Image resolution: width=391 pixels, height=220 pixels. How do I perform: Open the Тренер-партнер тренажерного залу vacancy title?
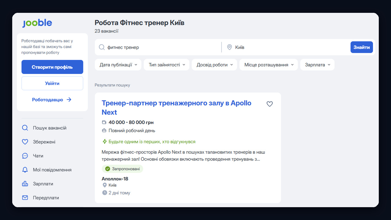(x=177, y=108)
